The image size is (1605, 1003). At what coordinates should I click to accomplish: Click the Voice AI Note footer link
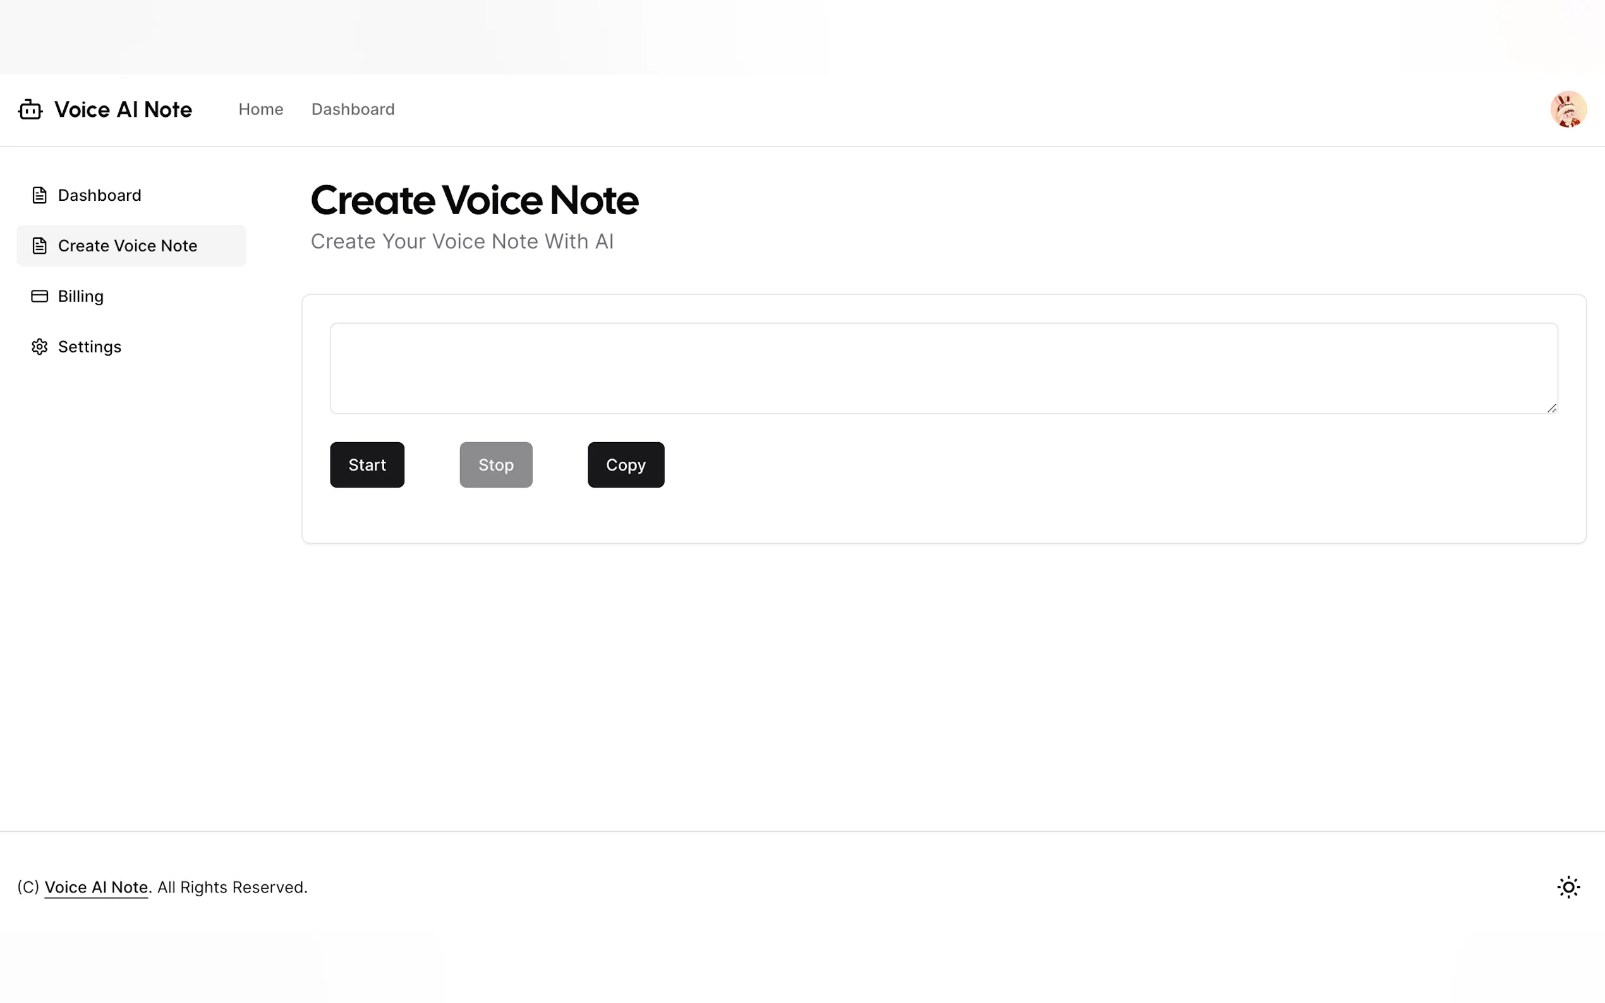tap(96, 887)
